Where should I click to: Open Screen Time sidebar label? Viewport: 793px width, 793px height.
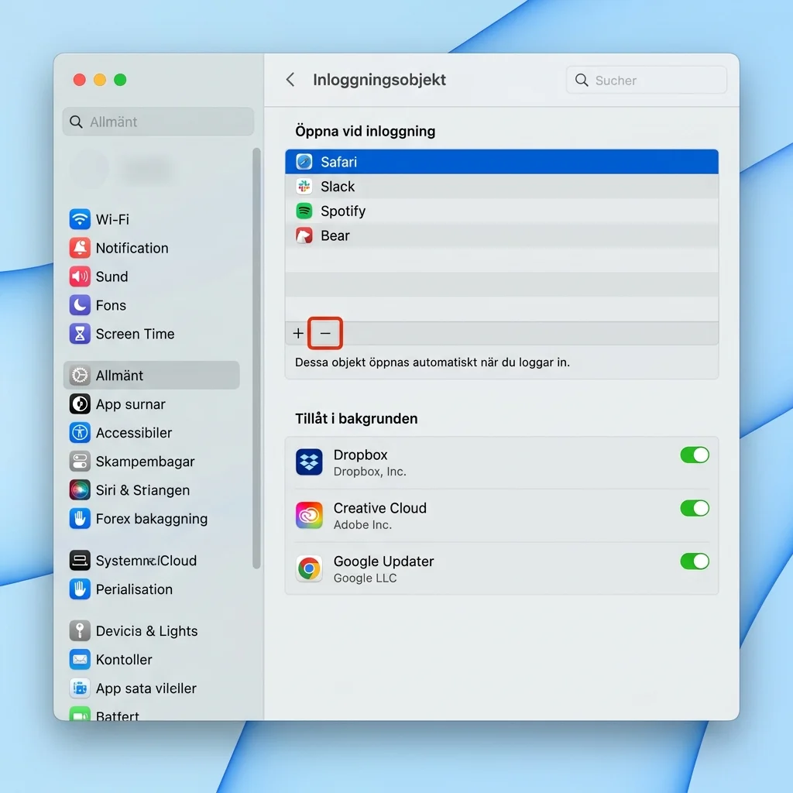click(x=135, y=334)
